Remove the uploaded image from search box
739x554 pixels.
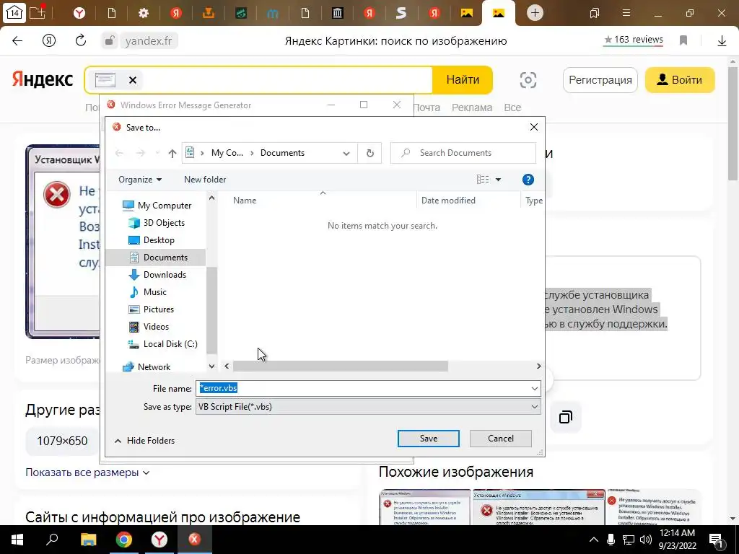tap(133, 80)
